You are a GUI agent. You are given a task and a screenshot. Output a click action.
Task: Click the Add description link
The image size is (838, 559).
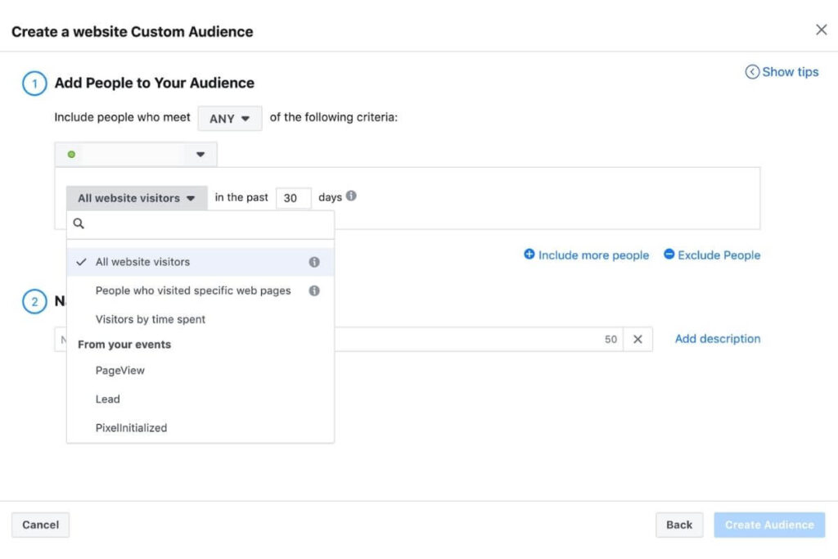pyautogui.click(x=717, y=339)
